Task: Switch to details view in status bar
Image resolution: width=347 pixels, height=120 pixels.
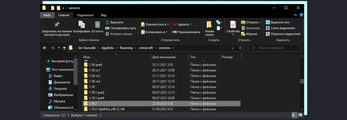Action: (293, 115)
